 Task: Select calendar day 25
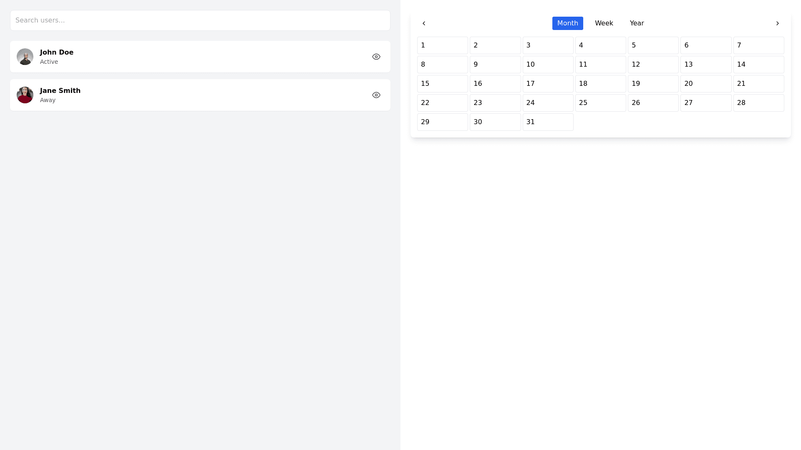click(x=600, y=103)
